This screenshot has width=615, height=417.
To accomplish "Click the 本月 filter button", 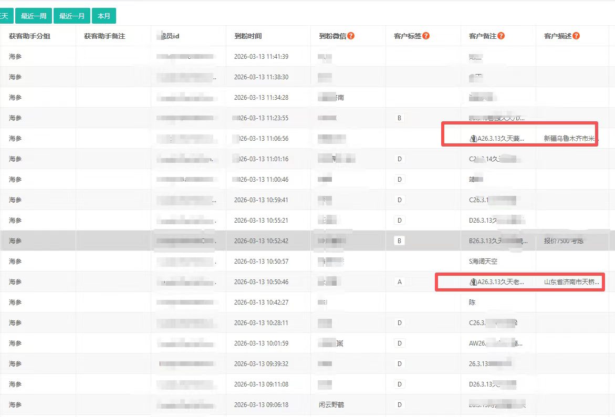I will click(x=103, y=16).
